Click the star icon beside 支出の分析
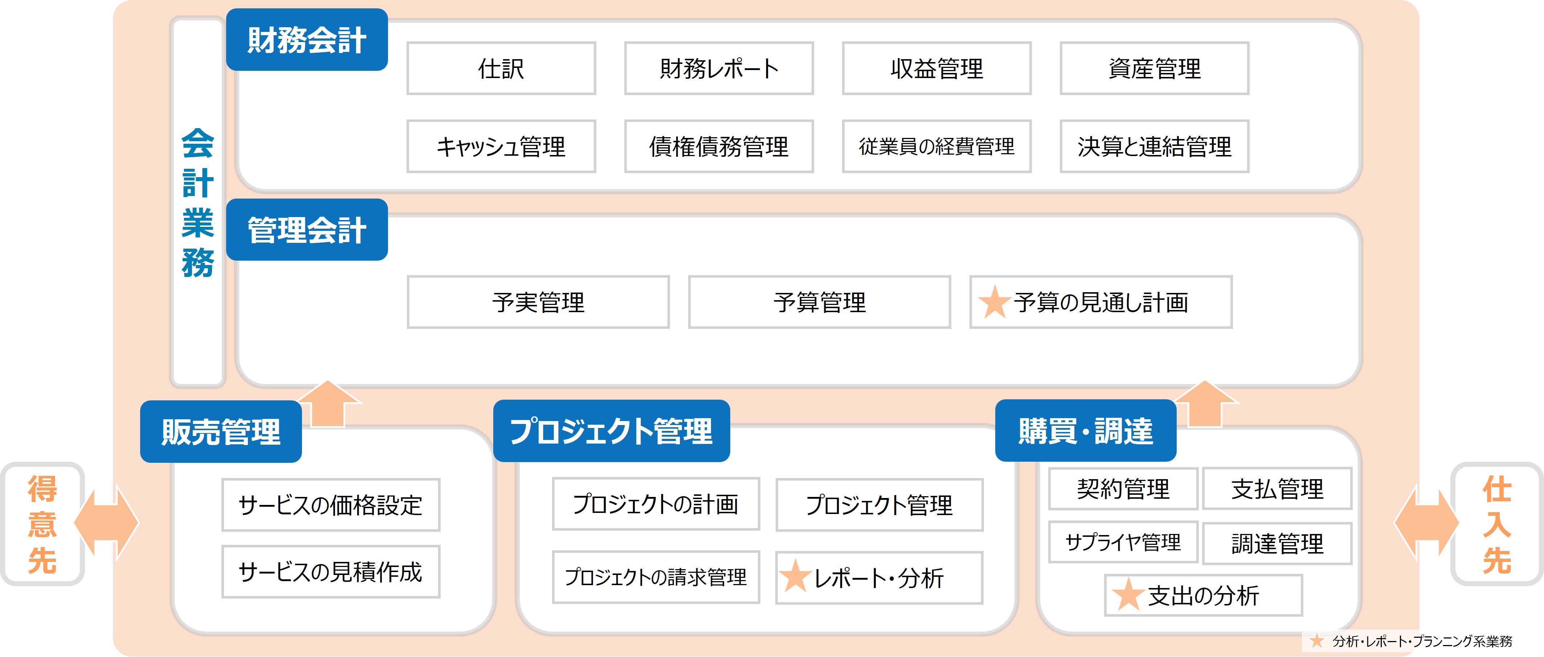The image size is (1544, 657). (x=1128, y=595)
